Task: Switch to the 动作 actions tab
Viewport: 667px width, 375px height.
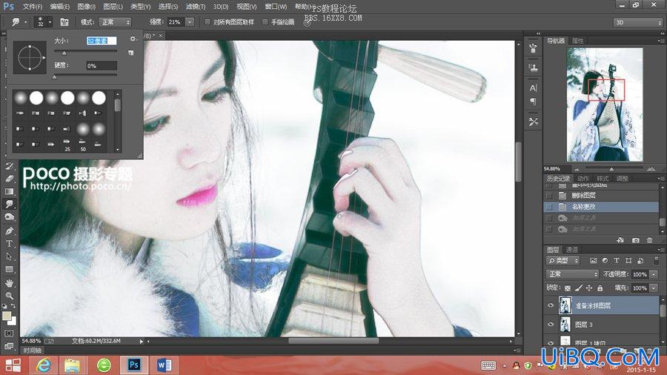Action: 583,179
